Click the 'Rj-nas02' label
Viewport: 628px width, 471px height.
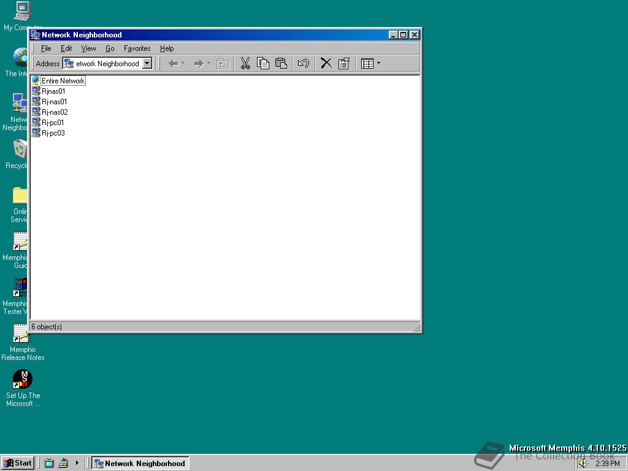pyautogui.click(x=55, y=112)
